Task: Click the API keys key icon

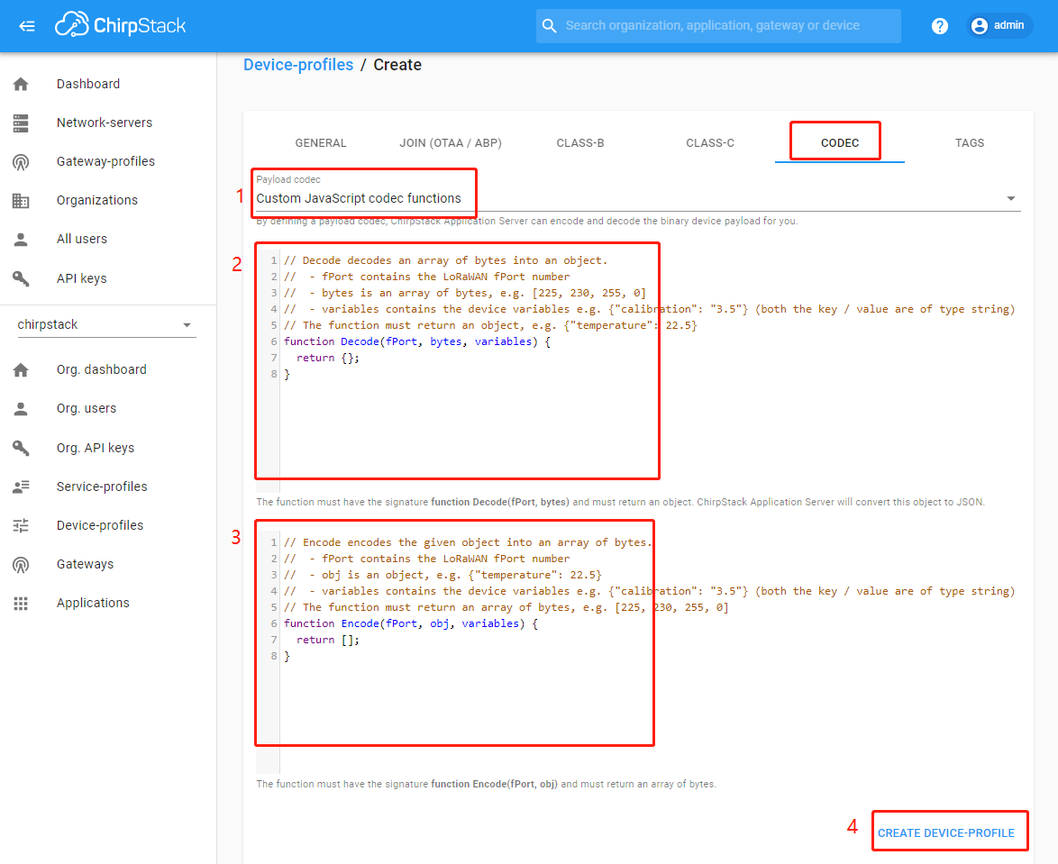Action: 21,278
